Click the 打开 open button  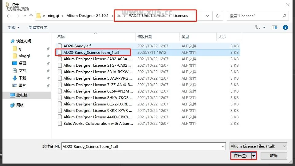(x=240, y=156)
